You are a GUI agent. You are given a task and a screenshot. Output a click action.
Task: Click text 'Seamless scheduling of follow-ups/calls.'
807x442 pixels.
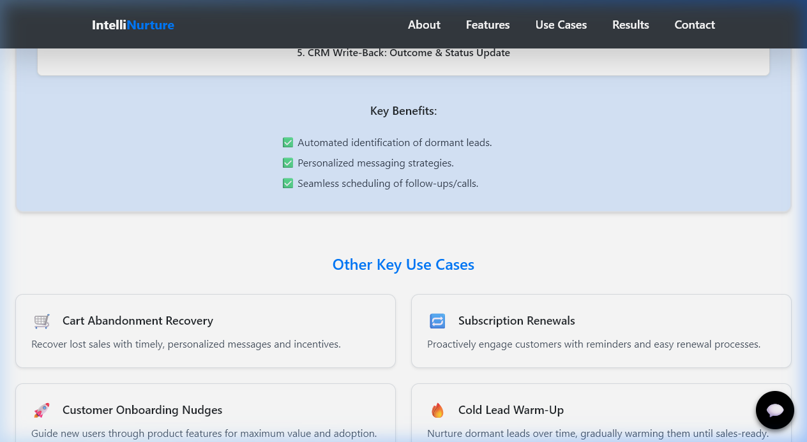point(388,184)
